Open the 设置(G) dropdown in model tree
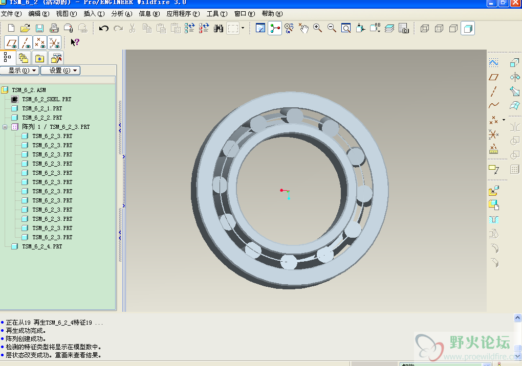This screenshot has width=522, height=366. click(60, 71)
